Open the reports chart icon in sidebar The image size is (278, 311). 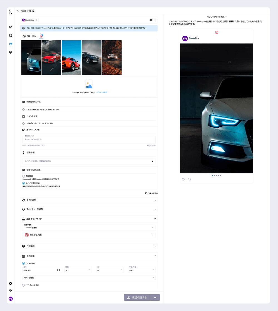11,44
